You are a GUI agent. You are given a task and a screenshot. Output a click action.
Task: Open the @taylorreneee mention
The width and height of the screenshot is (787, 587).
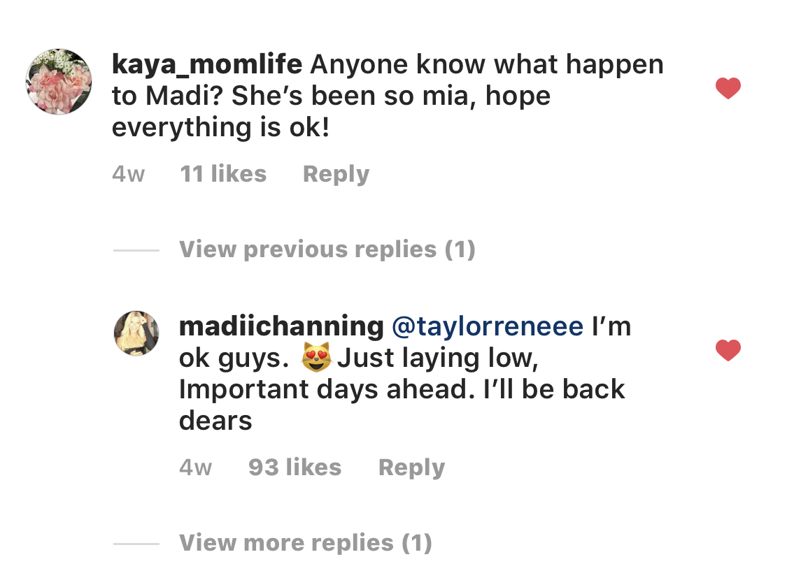488,326
